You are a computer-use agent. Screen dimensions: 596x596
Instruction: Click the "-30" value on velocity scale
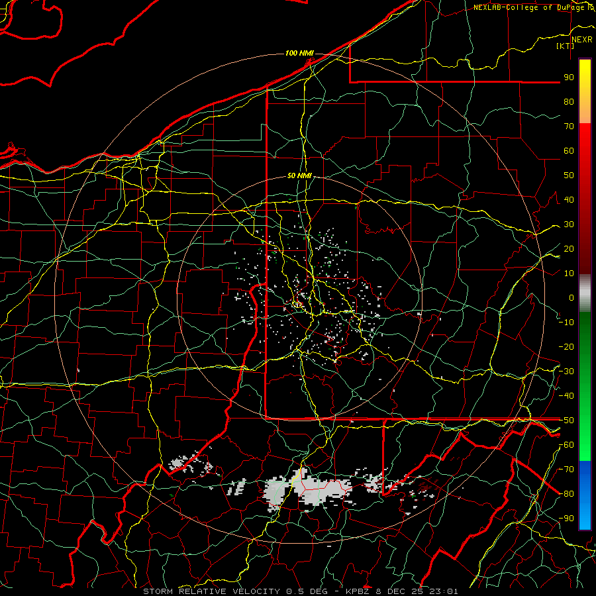tap(566, 372)
